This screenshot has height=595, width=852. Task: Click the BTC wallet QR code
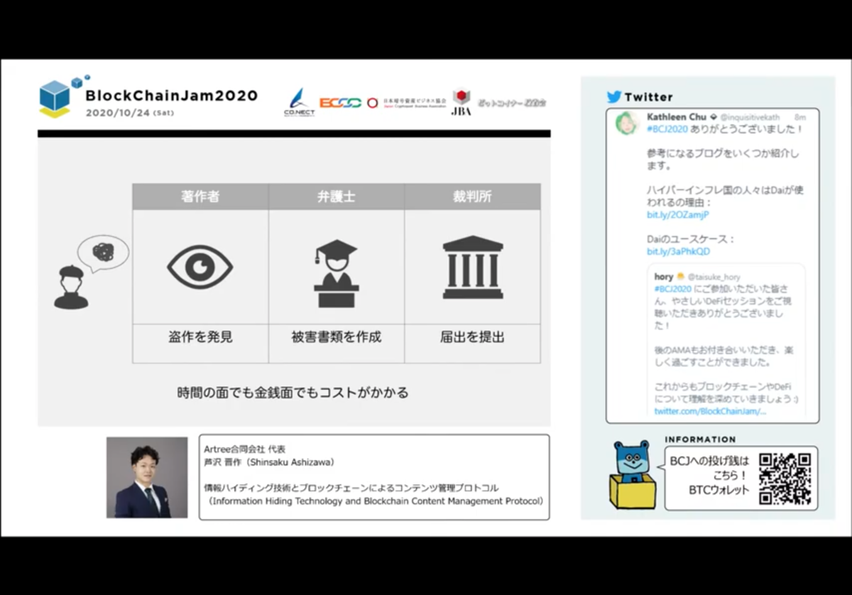click(x=785, y=479)
